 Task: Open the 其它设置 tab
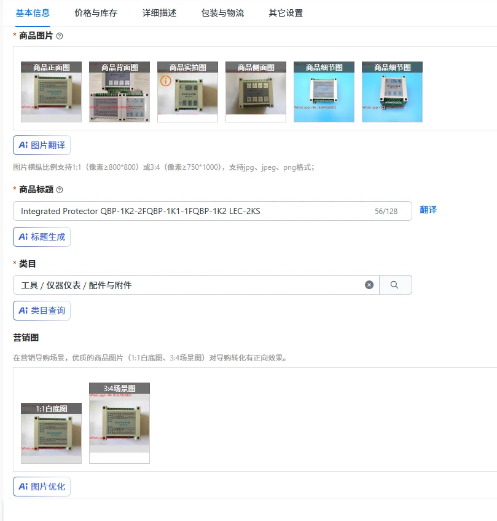pos(286,13)
